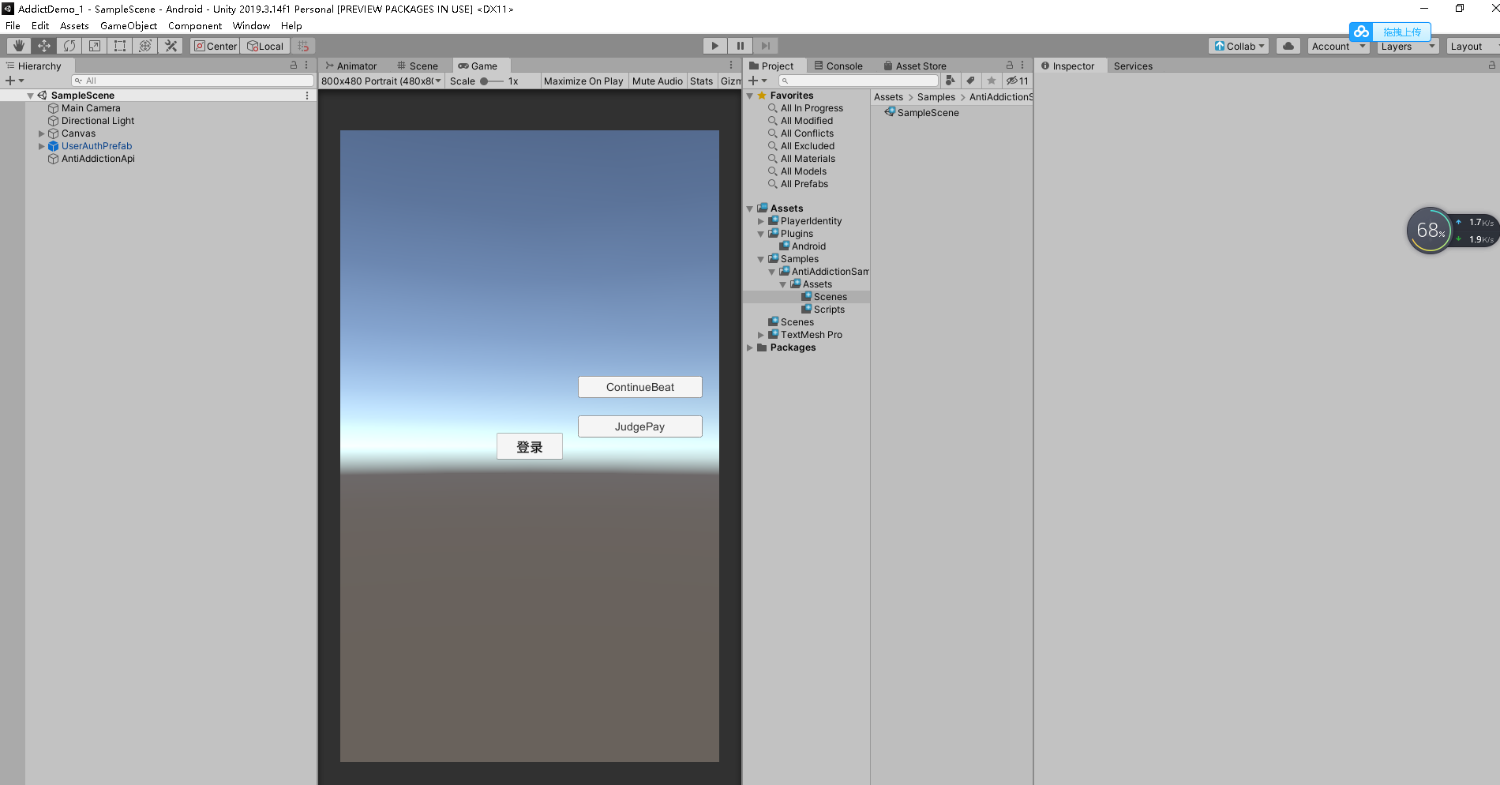
Task: Adjust the Game view Scale slider
Action: pyautogui.click(x=491, y=81)
